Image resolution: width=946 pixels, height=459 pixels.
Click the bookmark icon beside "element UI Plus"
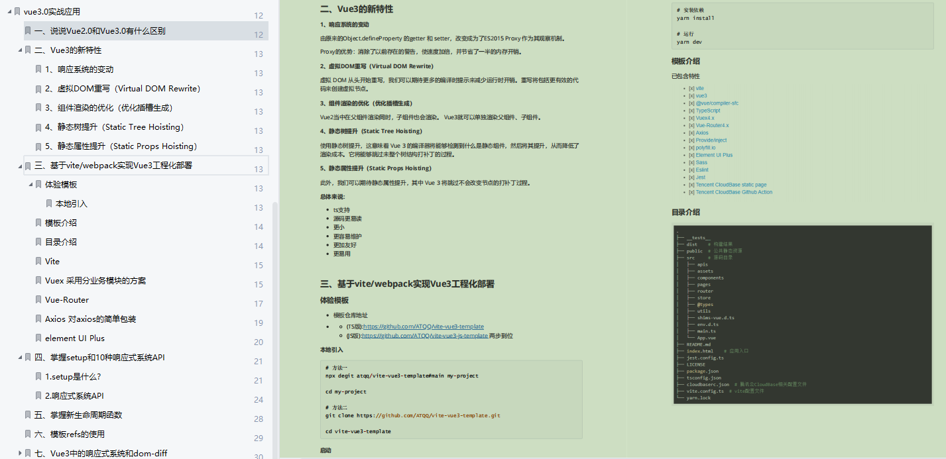(x=38, y=338)
